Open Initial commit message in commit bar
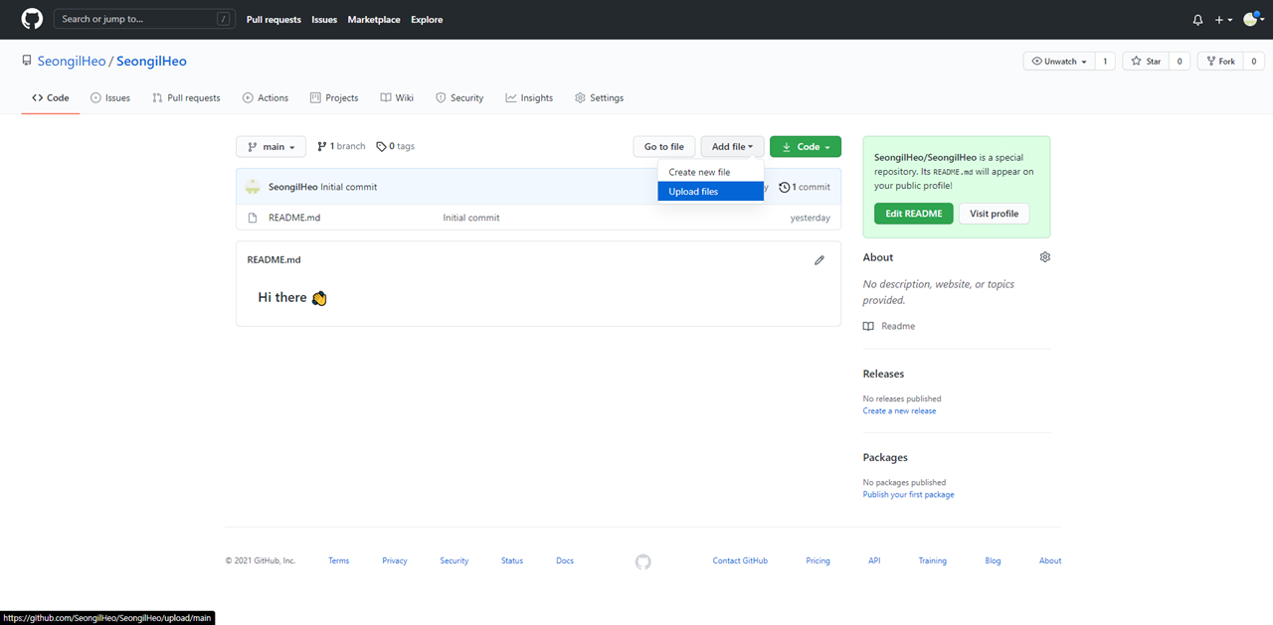The image size is (1273, 625). coord(349,187)
